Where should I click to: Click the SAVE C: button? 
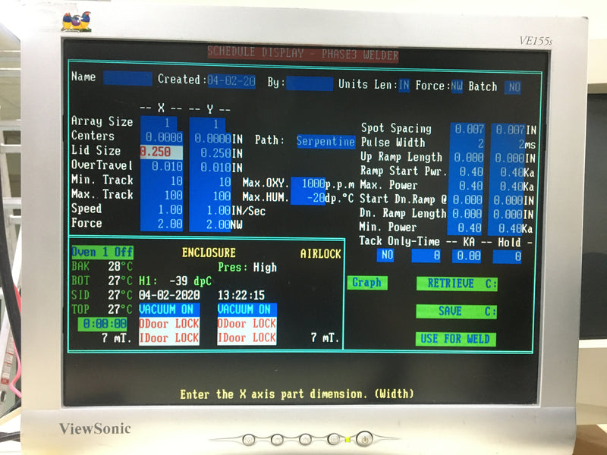click(x=456, y=312)
